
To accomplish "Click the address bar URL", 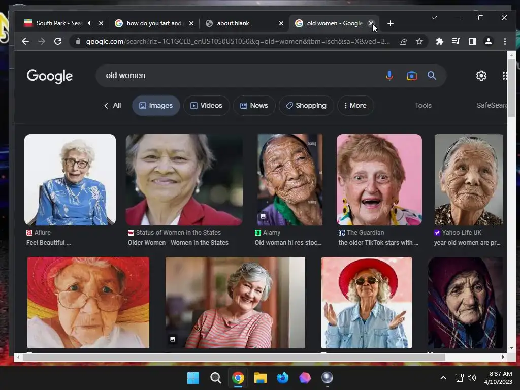I will [238, 41].
